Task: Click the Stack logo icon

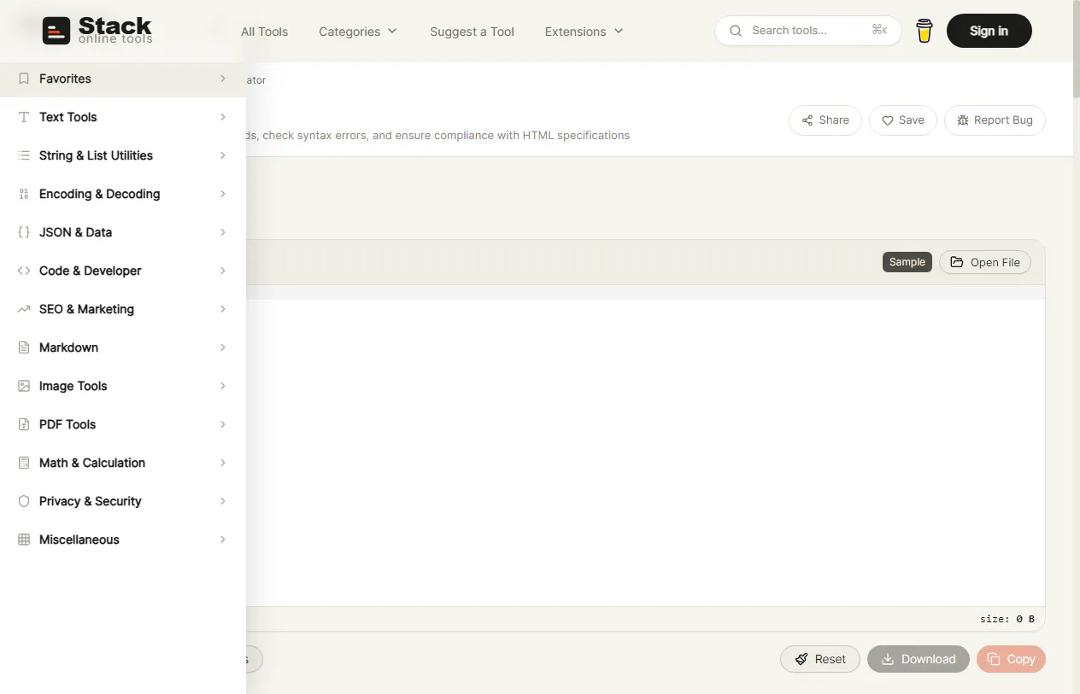Action: point(56,32)
